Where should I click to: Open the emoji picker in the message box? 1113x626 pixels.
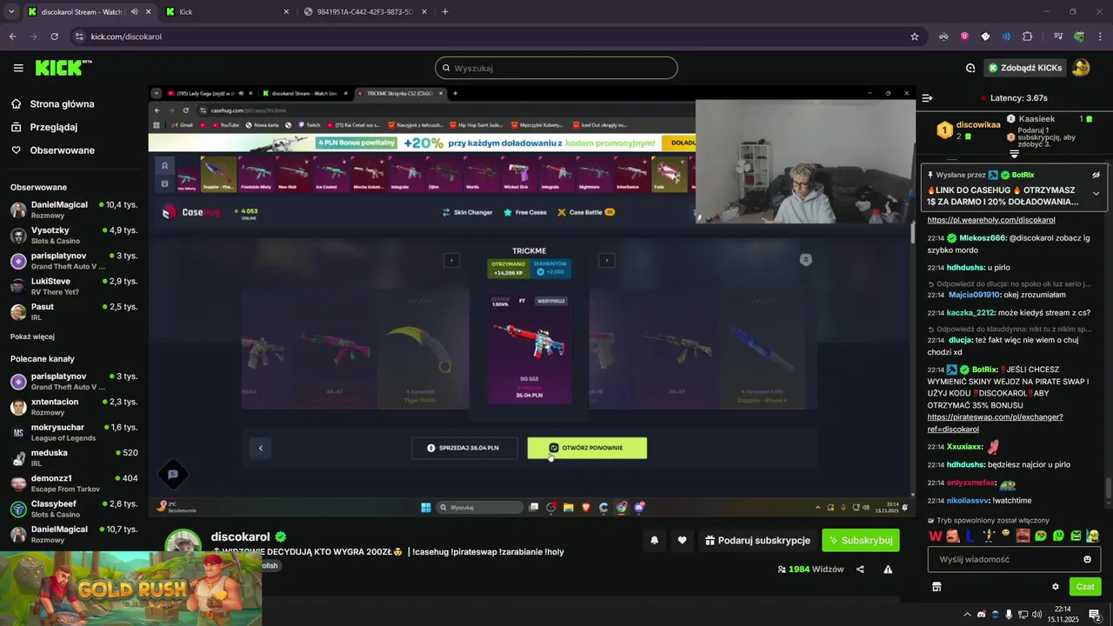(x=1087, y=559)
